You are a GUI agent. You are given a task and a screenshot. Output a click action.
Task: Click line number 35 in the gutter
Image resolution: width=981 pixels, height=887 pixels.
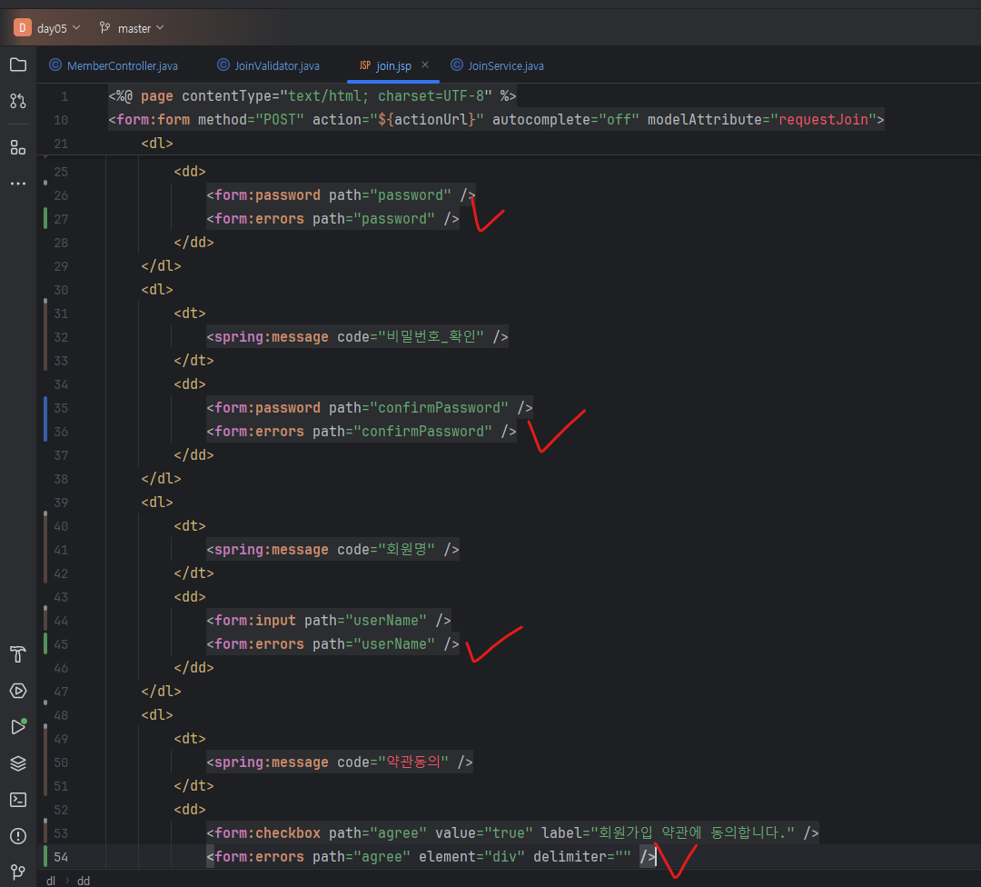[x=61, y=408]
